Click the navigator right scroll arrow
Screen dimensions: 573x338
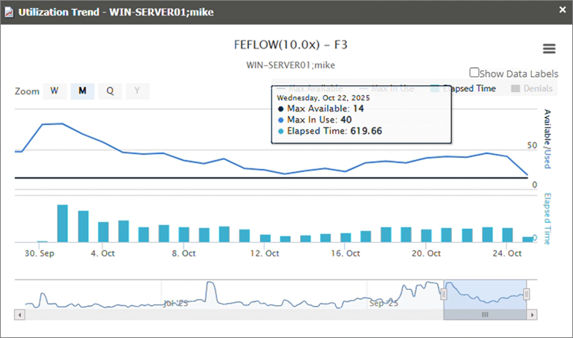pos(532,315)
